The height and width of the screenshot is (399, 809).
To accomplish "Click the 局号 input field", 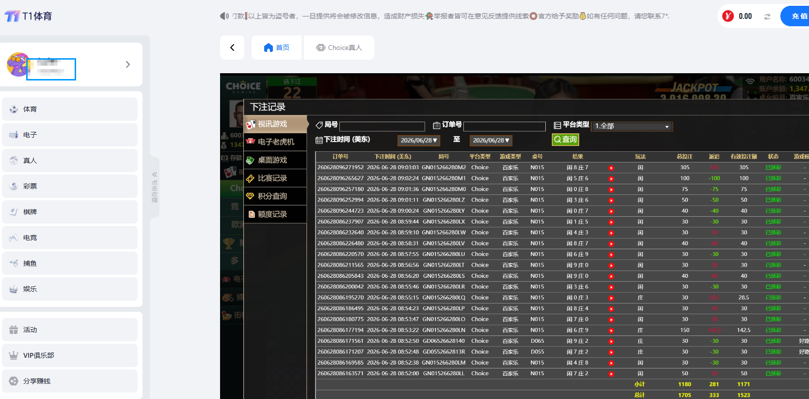I will (x=382, y=127).
